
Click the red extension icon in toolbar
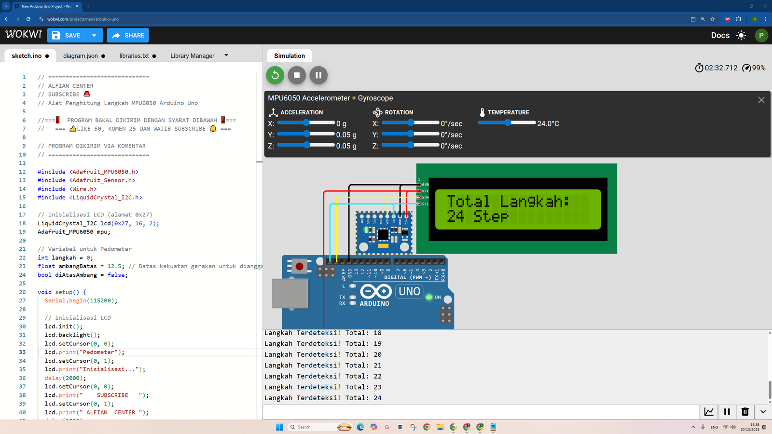(728, 19)
